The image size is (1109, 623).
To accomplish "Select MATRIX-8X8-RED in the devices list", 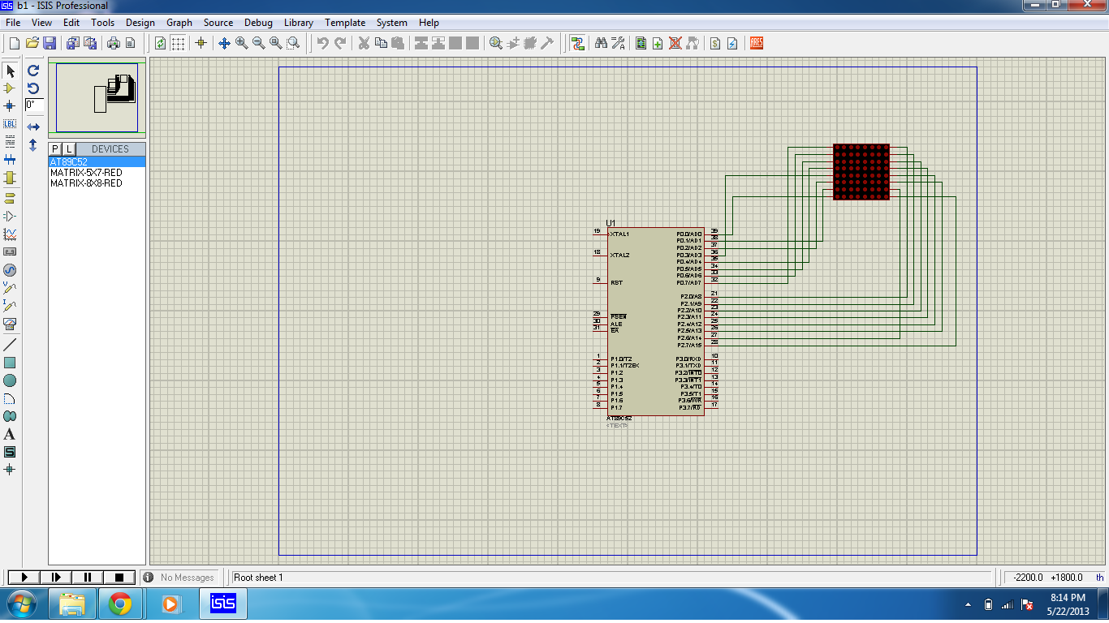I will 97,183.
